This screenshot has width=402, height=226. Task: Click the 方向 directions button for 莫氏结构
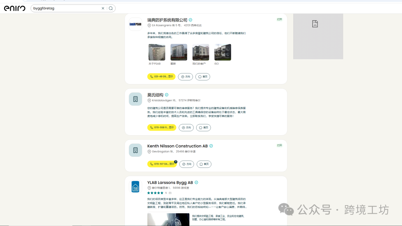(x=186, y=127)
